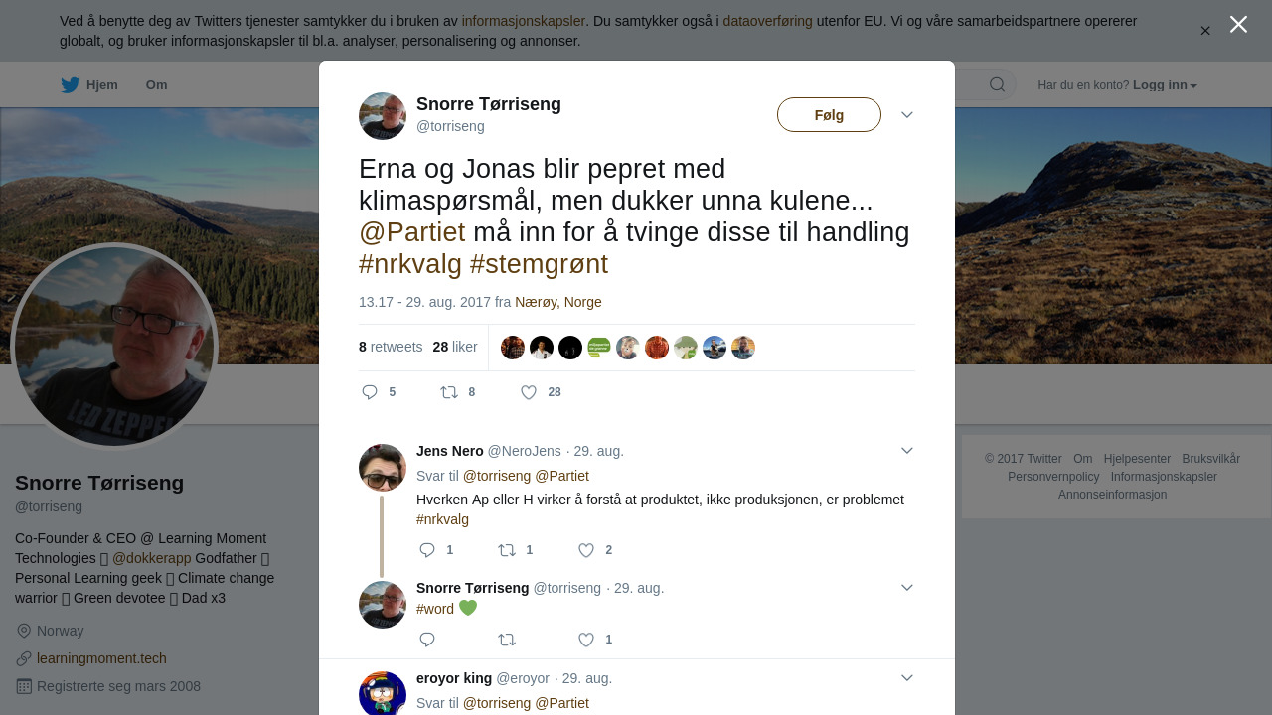The width and height of the screenshot is (1272, 715).
Task: Click the search magnifier icon
Action: click(x=997, y=84)
